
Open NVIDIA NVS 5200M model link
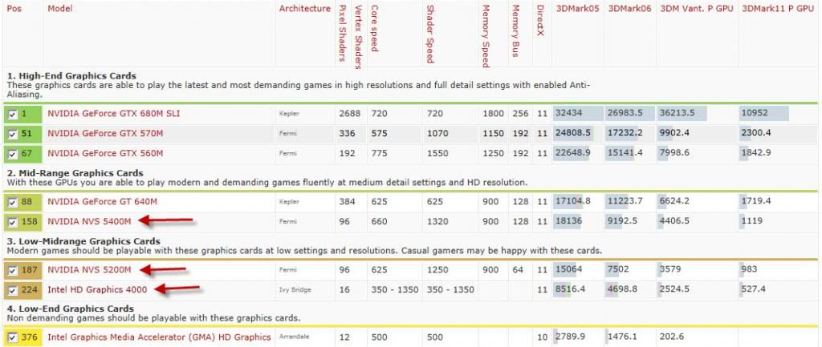click(89, 269)
